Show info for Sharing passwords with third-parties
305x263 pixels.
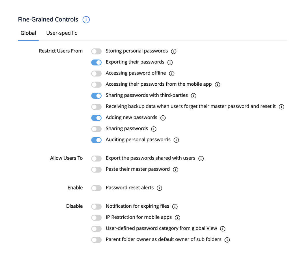[194, 95]
